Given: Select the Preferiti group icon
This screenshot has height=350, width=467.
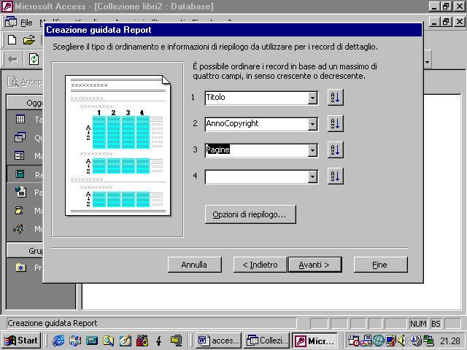Looking at the screenshot, I should click(21, 268).
